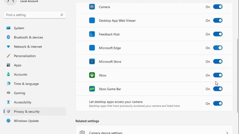Go to Bluetooth & devices settings

(x=35, y=37)
